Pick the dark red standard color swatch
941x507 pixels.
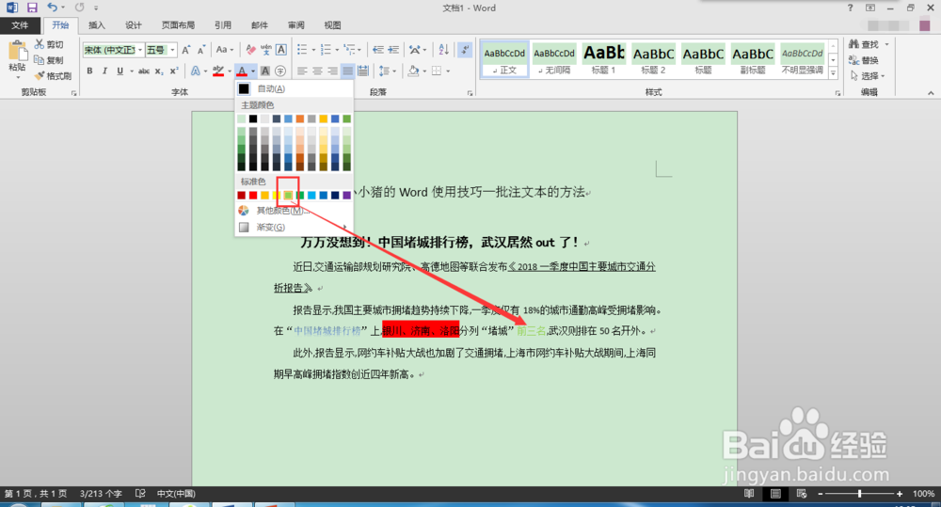coord(241,195)
